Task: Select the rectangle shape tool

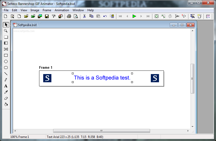Action: click(x=6, y=55)
